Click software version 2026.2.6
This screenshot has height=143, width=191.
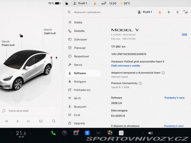[116, 103]
